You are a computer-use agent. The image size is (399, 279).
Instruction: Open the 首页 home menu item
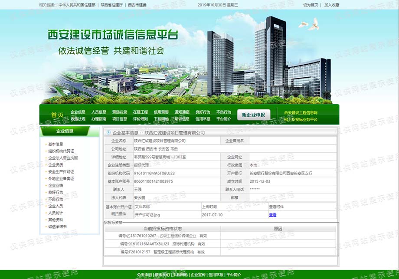tap(57, 115)
